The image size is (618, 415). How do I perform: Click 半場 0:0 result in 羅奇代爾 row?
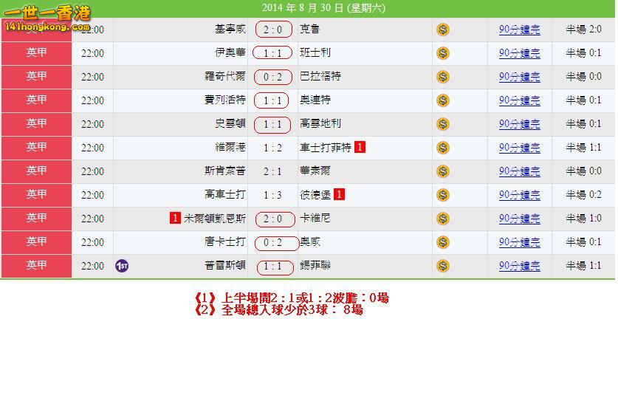(x=583, y=77)
